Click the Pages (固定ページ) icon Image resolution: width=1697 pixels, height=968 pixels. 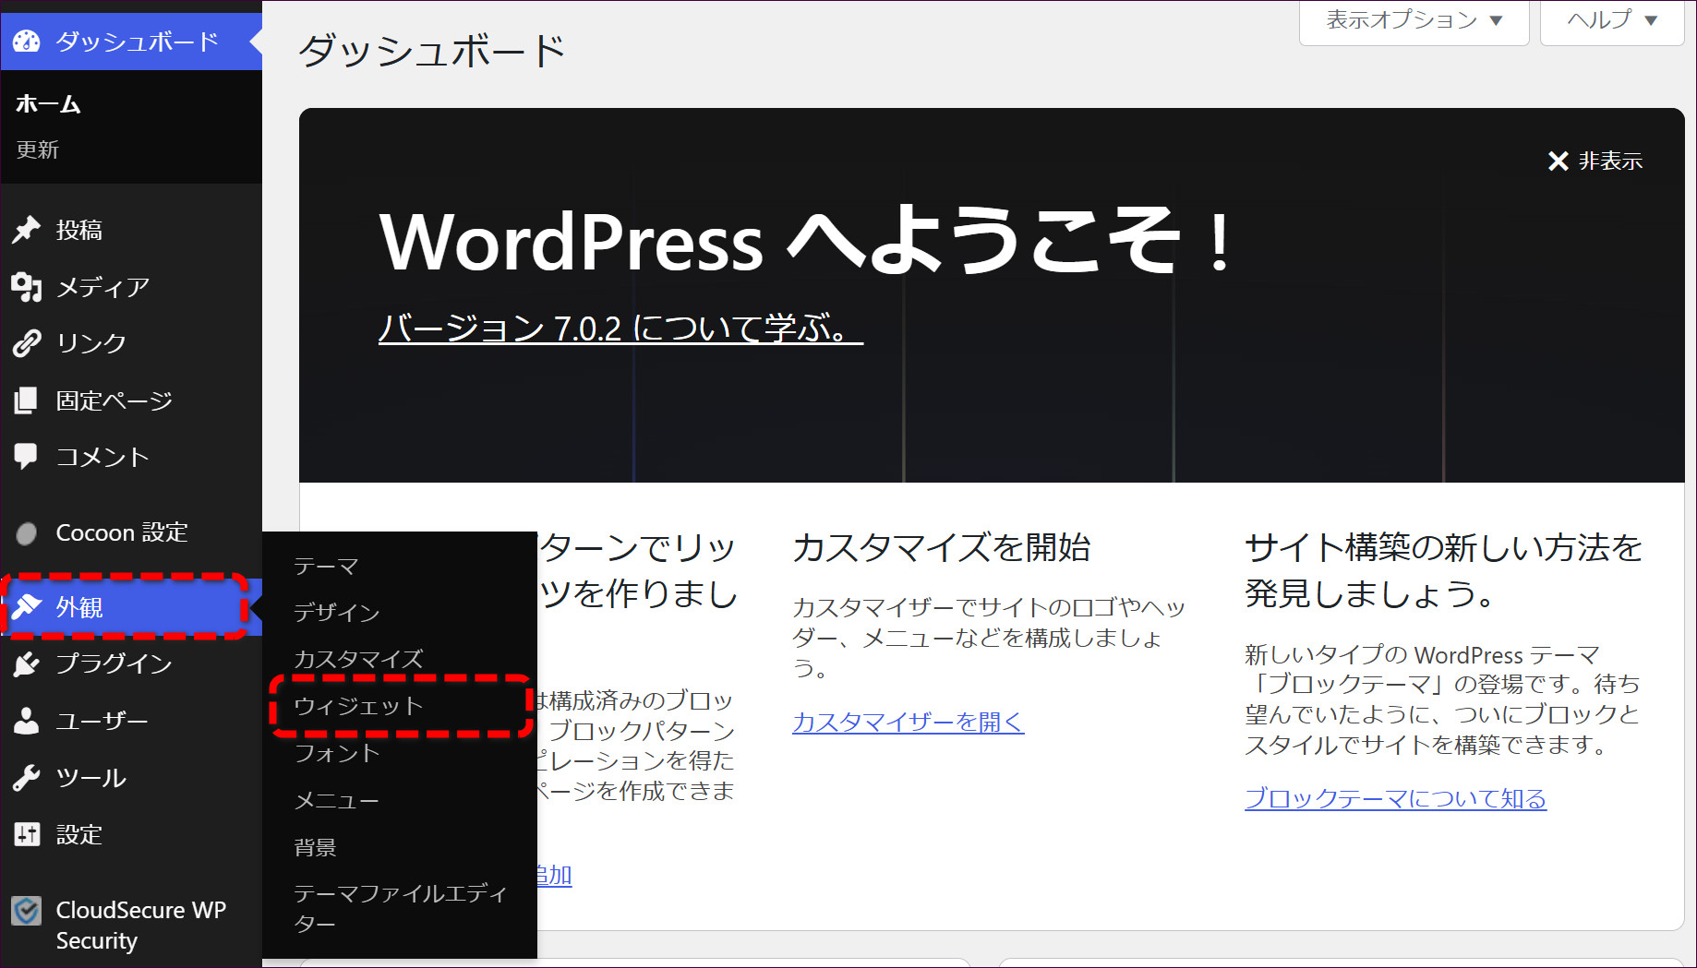(x=27, y=400)
